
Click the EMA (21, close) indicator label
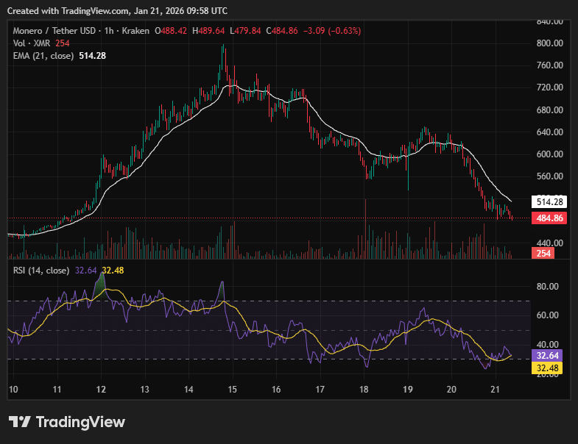tap(43, 55)
